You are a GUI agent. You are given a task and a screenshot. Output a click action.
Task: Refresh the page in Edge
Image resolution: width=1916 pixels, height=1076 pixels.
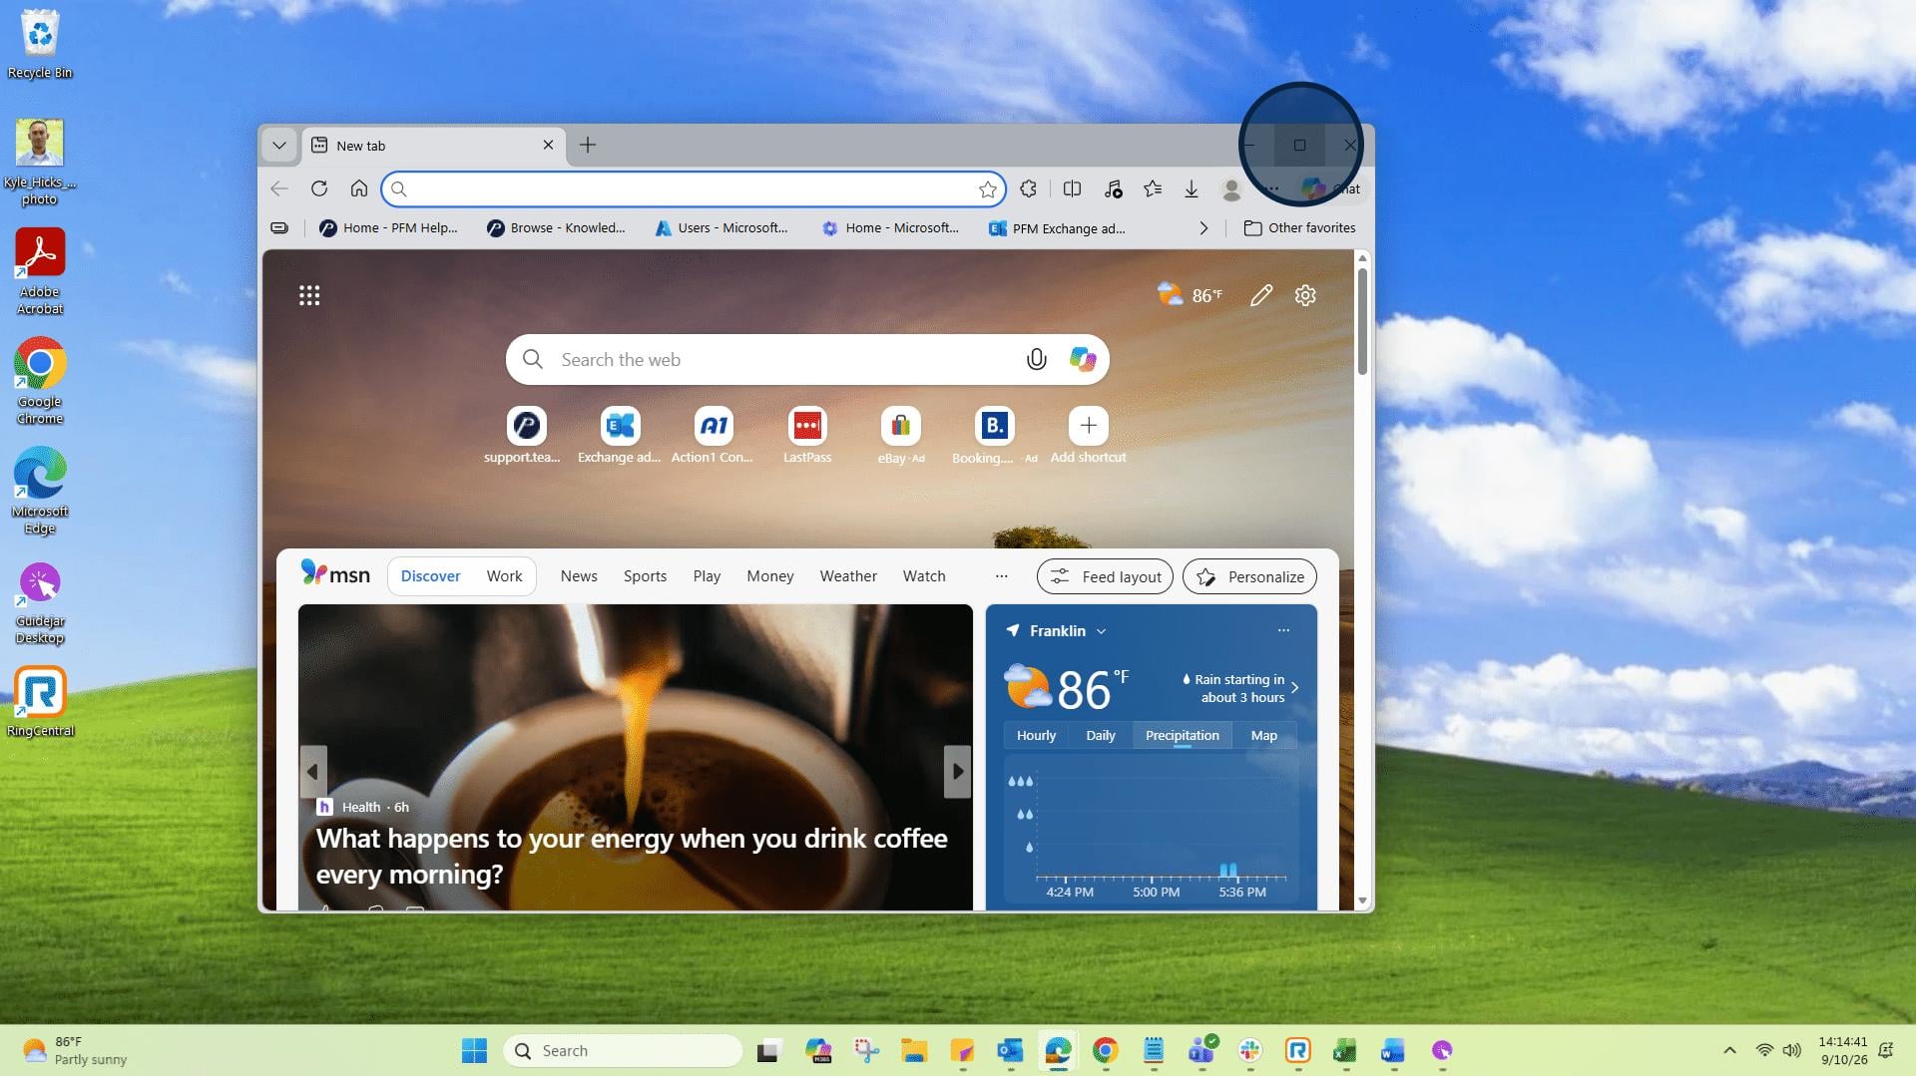click(x=319, y=188)
